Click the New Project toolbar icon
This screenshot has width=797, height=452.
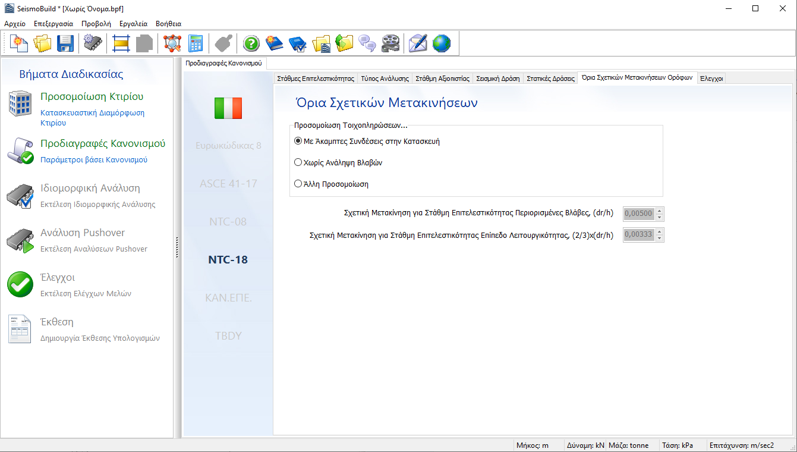pyautogui.click(x=20, y=43)
